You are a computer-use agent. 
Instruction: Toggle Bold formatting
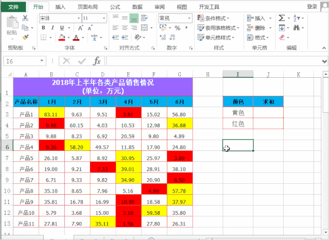pos(43,28)
